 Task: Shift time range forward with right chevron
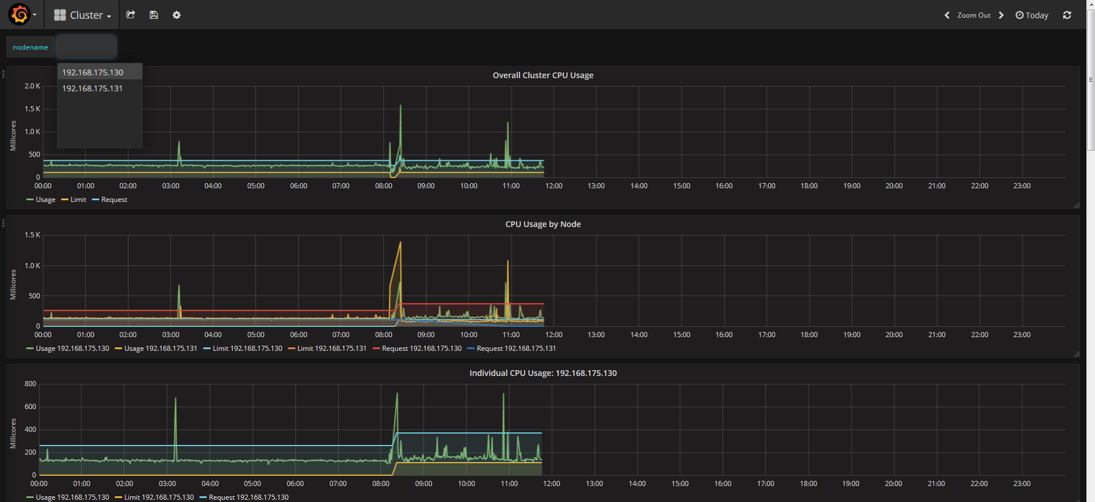[x=1001, y=15]
